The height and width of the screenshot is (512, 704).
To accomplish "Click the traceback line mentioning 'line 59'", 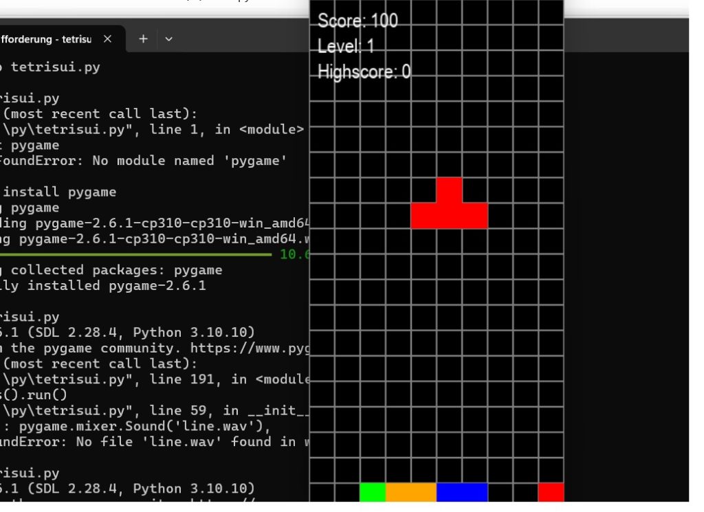I will pos(155,410).
